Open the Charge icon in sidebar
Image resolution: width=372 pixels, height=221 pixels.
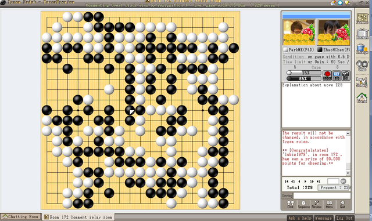[x=362, y=49]
